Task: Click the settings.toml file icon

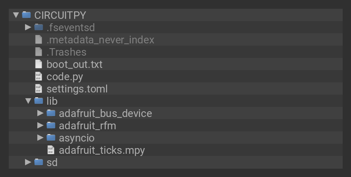Action: (39, 88)
